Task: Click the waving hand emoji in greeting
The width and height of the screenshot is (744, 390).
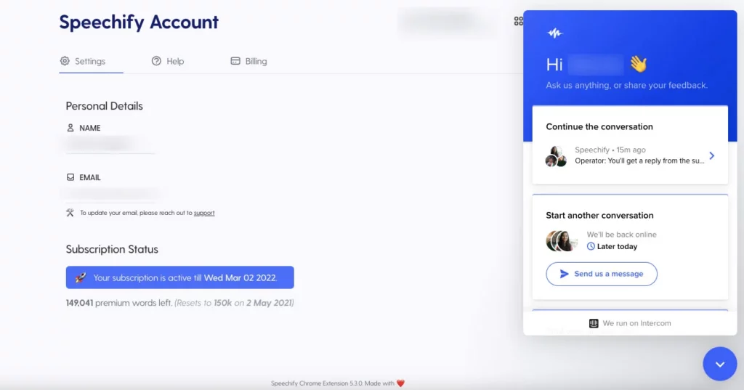Action: (638, 64)
